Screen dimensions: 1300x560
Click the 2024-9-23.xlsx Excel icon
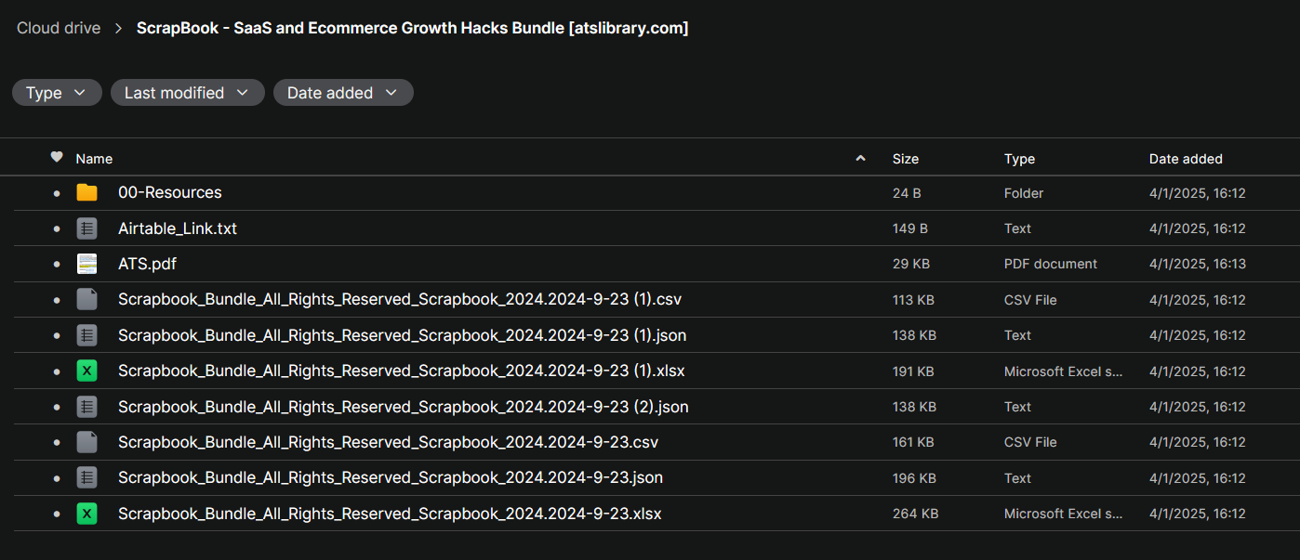click(86, 514)
